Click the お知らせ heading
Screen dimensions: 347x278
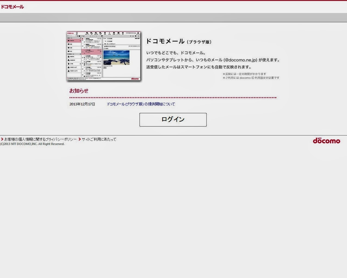tap(79, 91)
